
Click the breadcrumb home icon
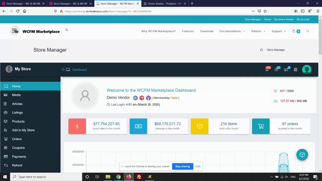click(261, 50)
